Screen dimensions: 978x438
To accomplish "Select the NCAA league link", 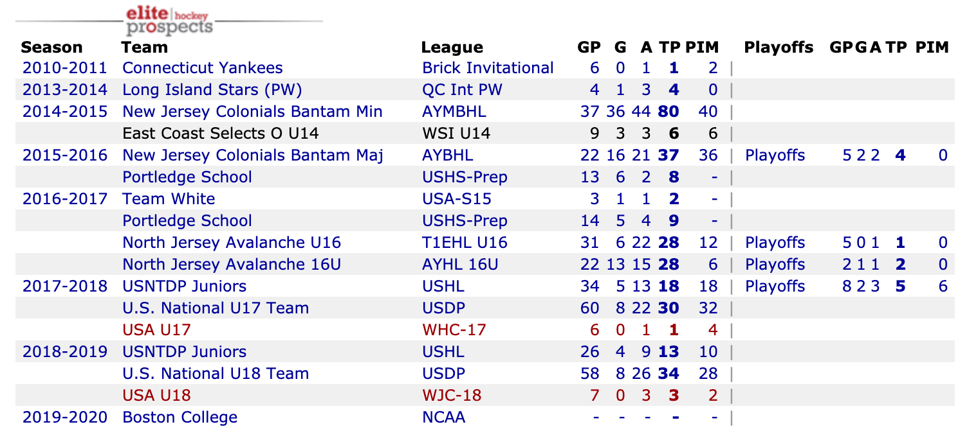I will point(443,417).
